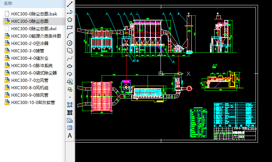Select the Spline curve tool
272x162 pixels.
(70, 58)
